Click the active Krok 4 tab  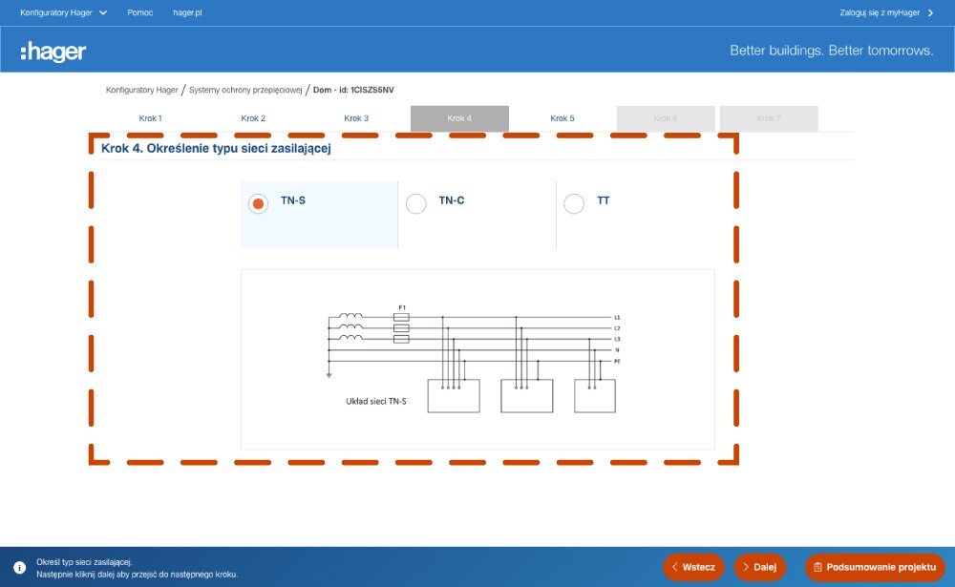[x=459, y=118]
